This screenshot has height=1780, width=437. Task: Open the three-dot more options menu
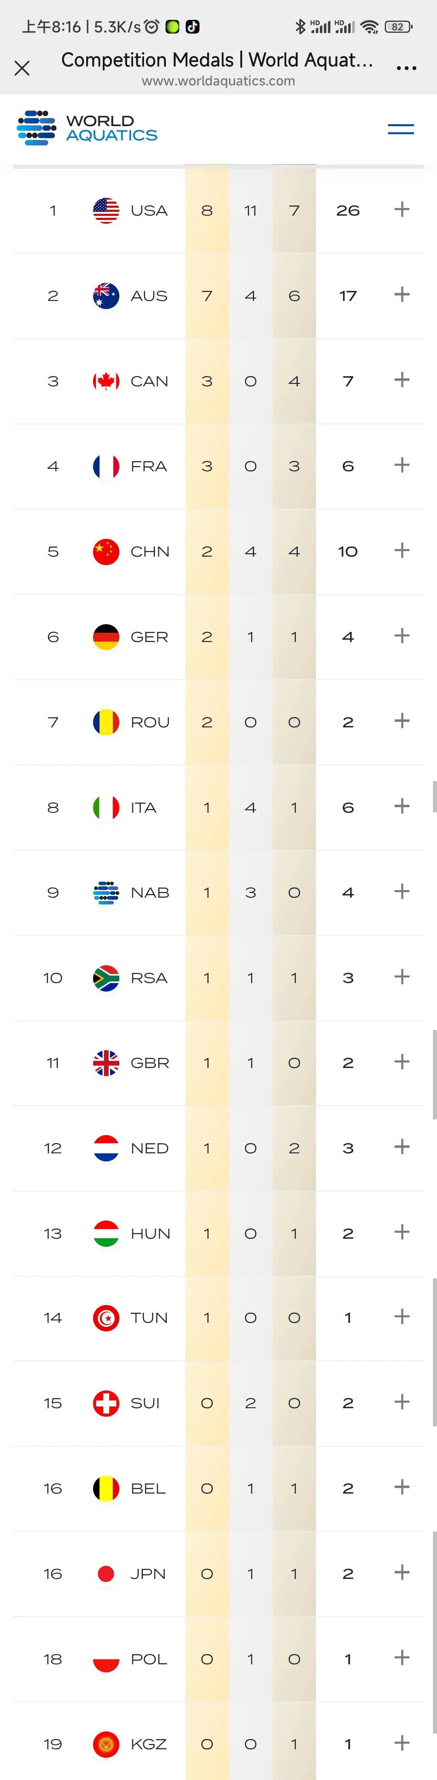(406, 68)
